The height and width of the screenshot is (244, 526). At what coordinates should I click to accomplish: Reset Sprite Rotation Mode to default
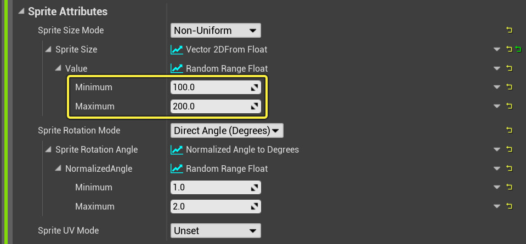[x=509, y=130]
